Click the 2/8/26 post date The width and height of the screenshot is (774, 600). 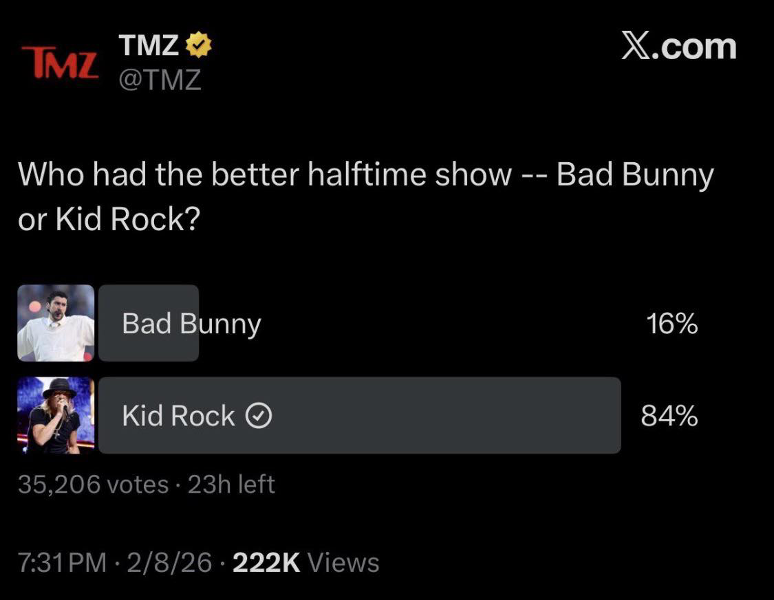(169, 562)
